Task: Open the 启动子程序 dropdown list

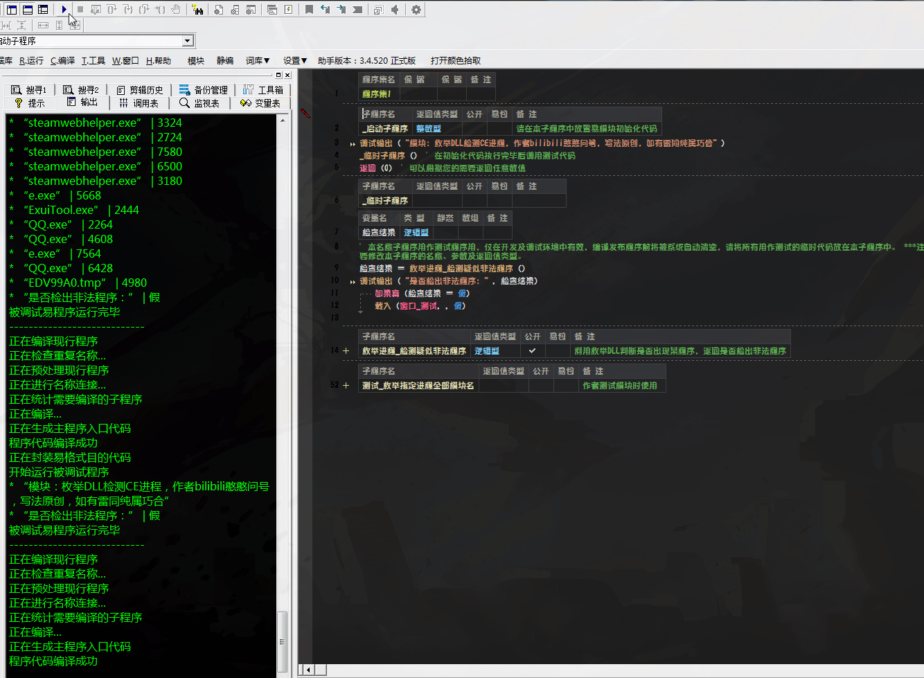Action: click(187, 40)
